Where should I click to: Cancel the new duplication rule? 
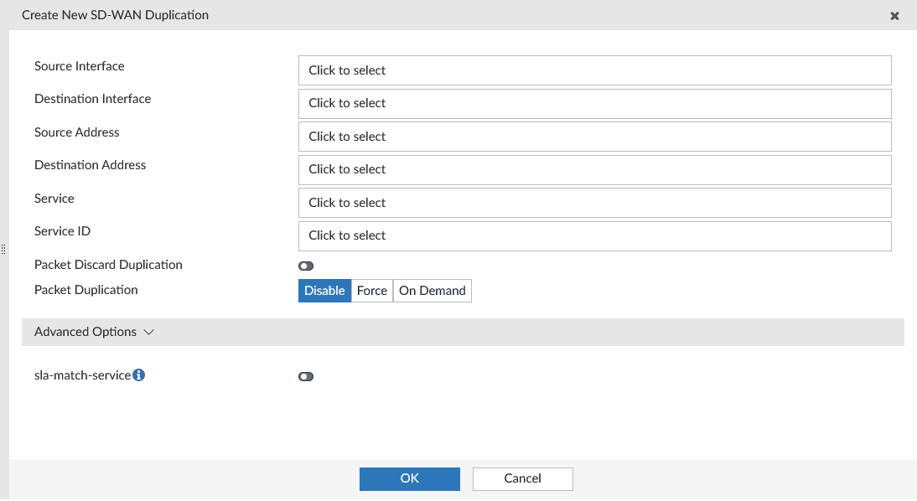point(522,478)
